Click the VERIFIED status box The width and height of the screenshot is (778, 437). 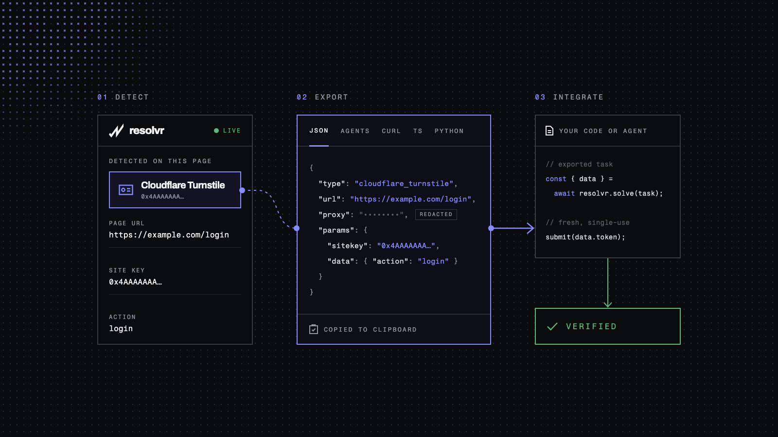(608, 326)
